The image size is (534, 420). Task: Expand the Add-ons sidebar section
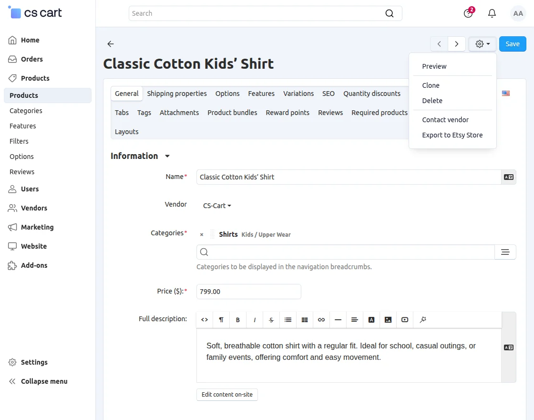point(28,265)
